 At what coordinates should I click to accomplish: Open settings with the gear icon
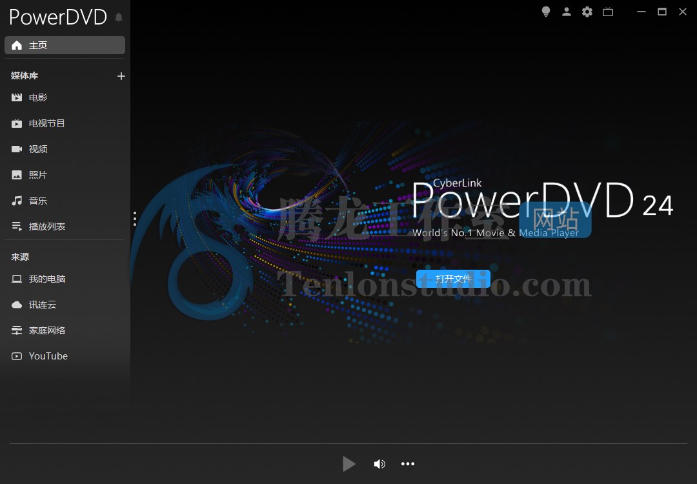coord(587,12)
